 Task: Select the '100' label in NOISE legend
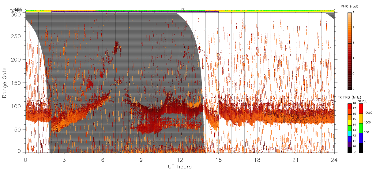coord(367,132)
